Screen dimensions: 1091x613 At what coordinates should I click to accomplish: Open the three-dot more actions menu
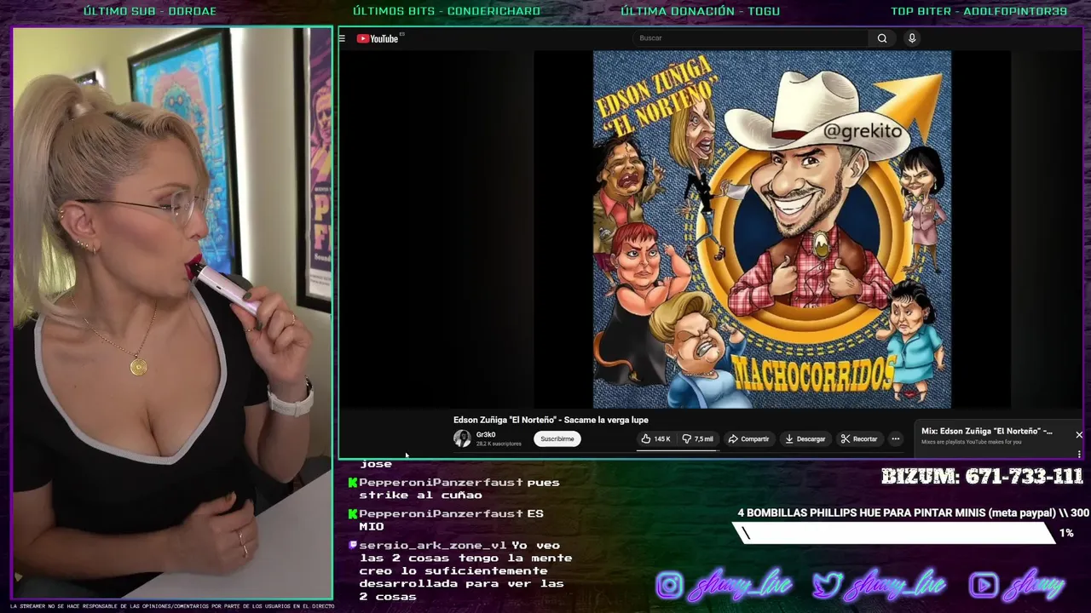pyautogui.click(x=895, y=438)
